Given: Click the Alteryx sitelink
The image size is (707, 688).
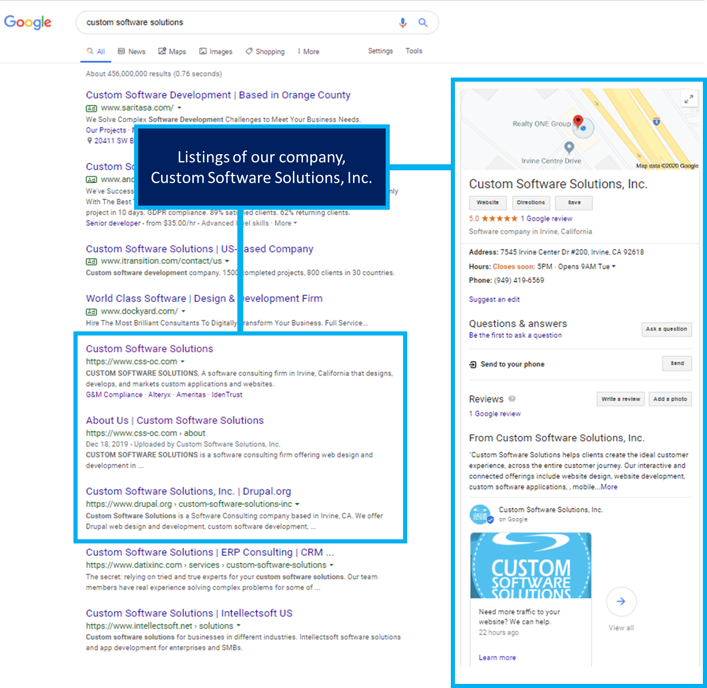Looking at the screenshot, I should (x=159, y=395).
